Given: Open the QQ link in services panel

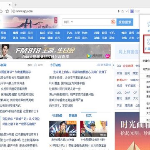Looking at the screenshot, I should [119, 66].
